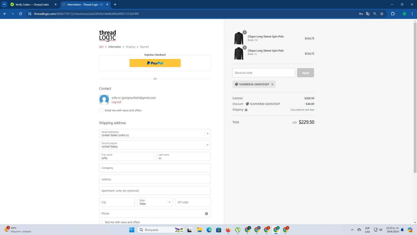
Task: Select Information Thread Logic tab
Action: (x=85, y=4)
